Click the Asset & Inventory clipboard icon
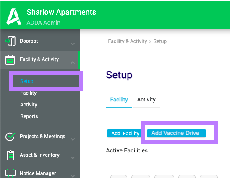 [x=10, y=155]
